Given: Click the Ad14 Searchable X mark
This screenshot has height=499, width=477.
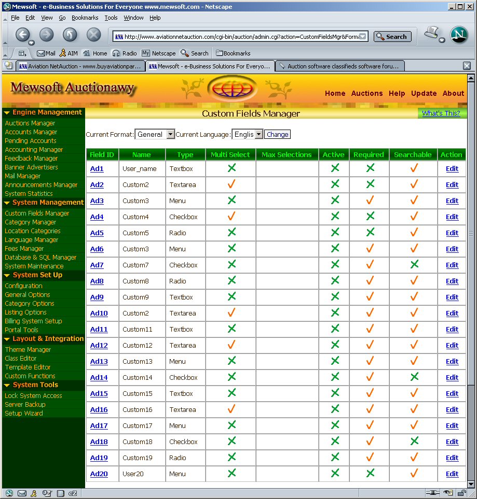Looking at the screenshot, I should [x=414, y=377].
